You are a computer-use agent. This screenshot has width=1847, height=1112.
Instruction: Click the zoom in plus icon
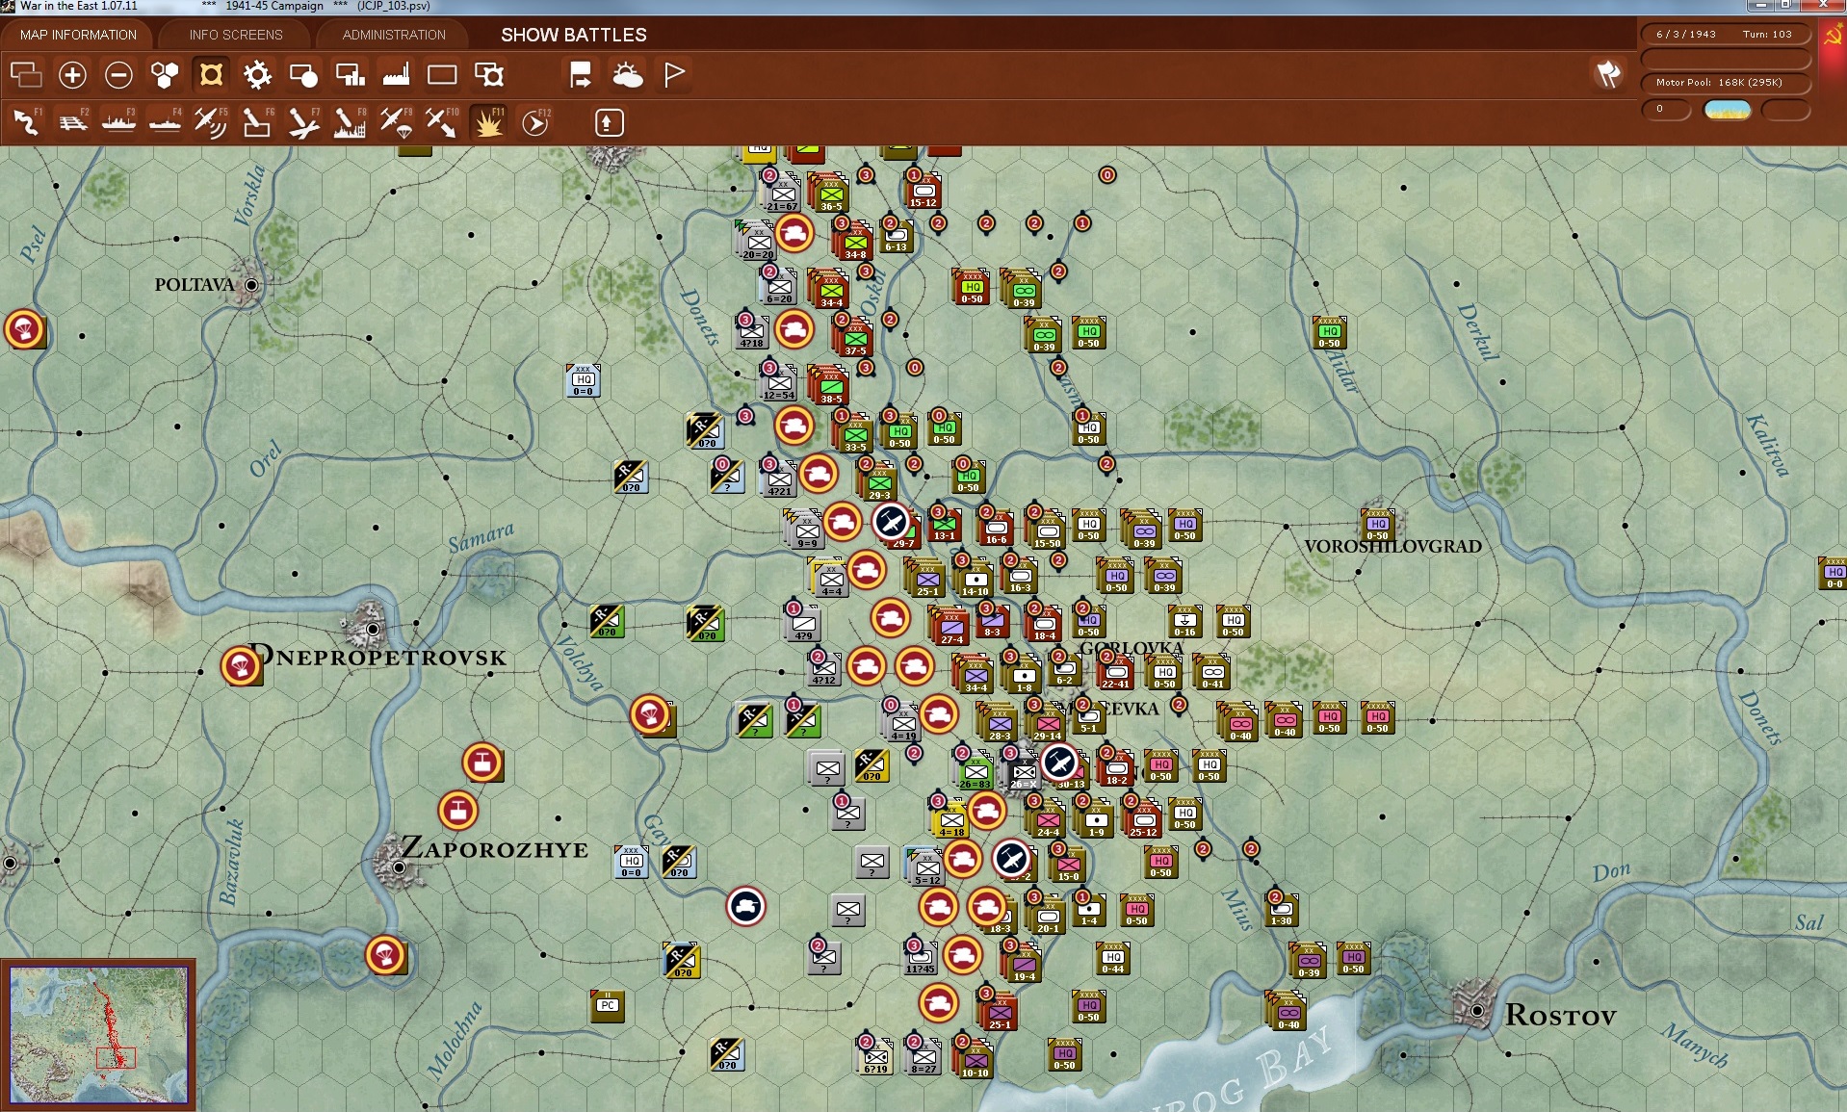pyautogui.click(x=72, y=75)
